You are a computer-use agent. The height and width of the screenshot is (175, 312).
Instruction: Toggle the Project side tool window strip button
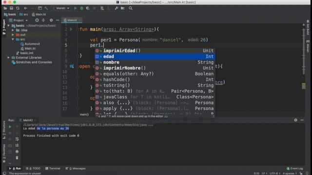[x=4, y=27]
